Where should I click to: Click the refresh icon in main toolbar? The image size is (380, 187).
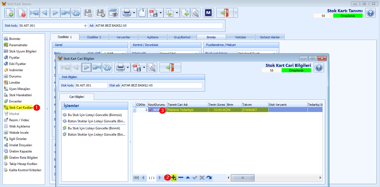tap(76, 13)
